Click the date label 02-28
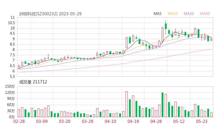Image resolution: width=216 pixels, height=128 pixels. tap(19, 121)
